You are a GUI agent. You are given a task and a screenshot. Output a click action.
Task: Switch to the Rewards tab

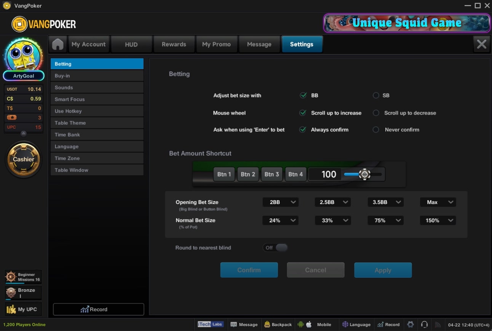pyautogui.click(x=174, y=44)
